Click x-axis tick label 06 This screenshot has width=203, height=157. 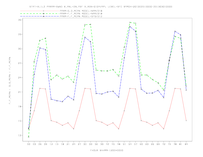(40, 144)
